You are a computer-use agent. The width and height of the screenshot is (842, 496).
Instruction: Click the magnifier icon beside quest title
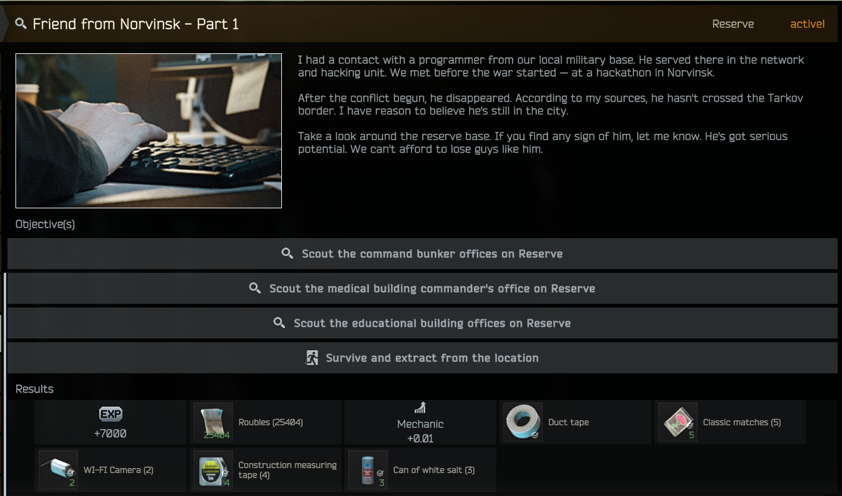coord(21,24)
